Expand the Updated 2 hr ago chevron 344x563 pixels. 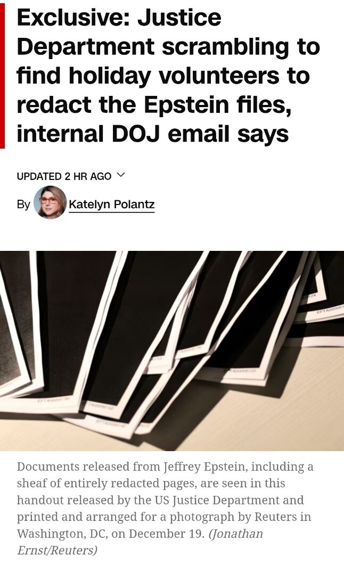tap(121, 175)
